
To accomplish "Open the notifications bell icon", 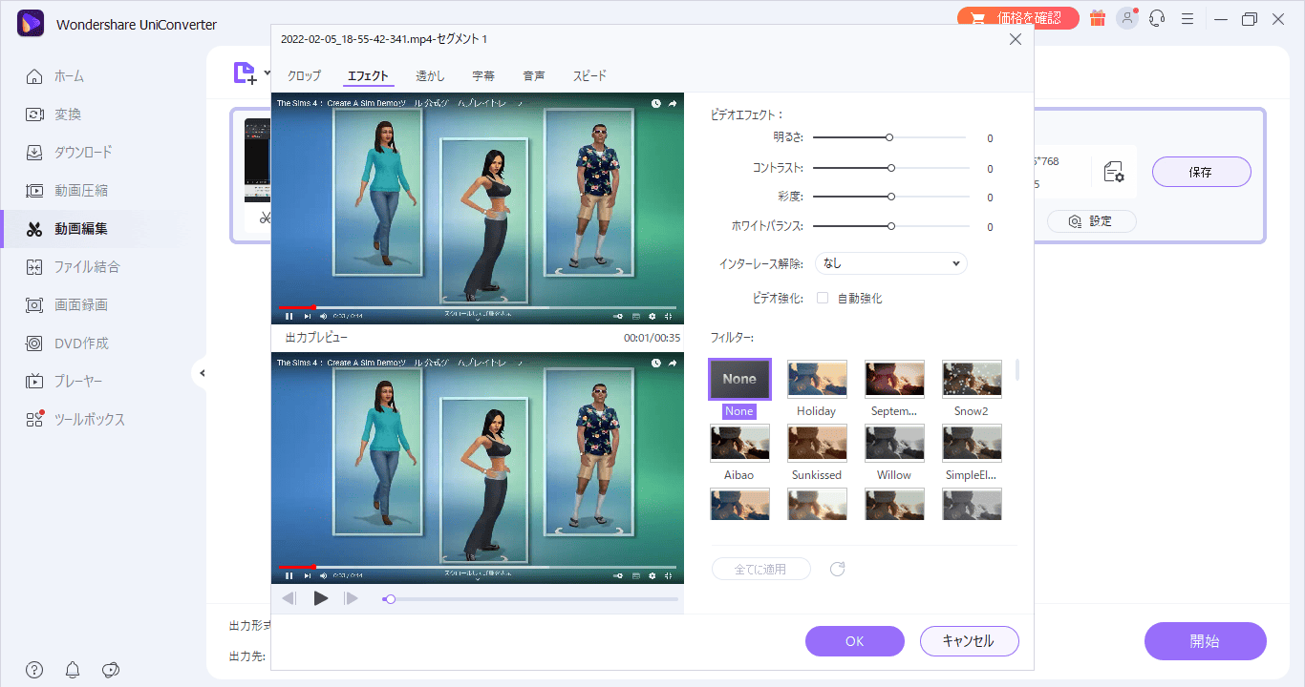I will pyautogui.click(x=73, y=670).
